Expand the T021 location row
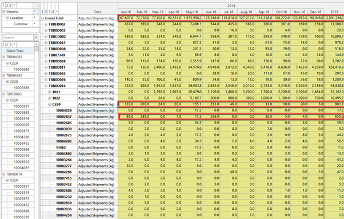Image resolution: width=344 pixels, height=219 pixels. (x=50, y=92)
